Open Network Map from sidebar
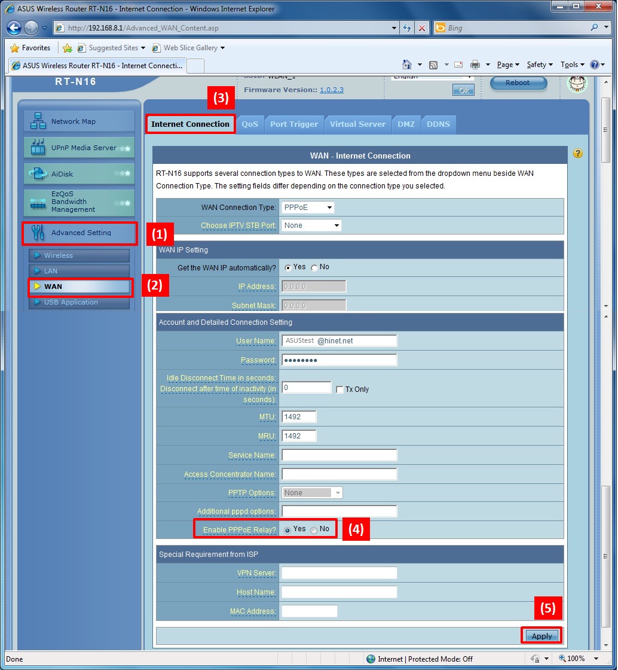The image size is (618, 670). click(79, 121)
